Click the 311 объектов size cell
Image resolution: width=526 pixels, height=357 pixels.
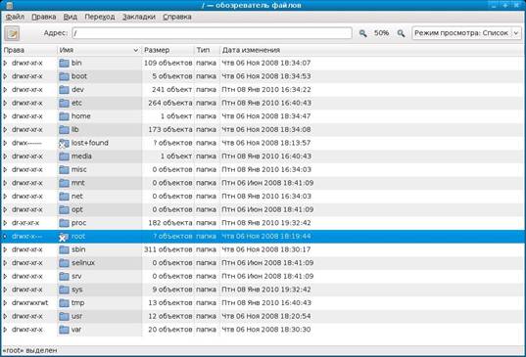(x=168, y=249)
